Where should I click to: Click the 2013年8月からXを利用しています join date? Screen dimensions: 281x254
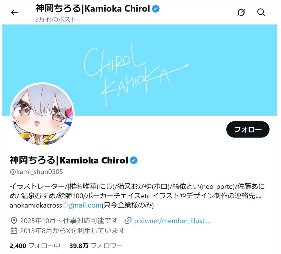click(72, 230)
